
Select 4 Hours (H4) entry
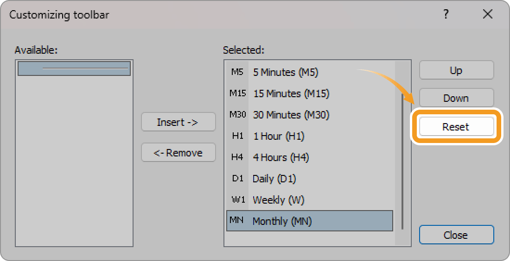(x=310, y=157)
